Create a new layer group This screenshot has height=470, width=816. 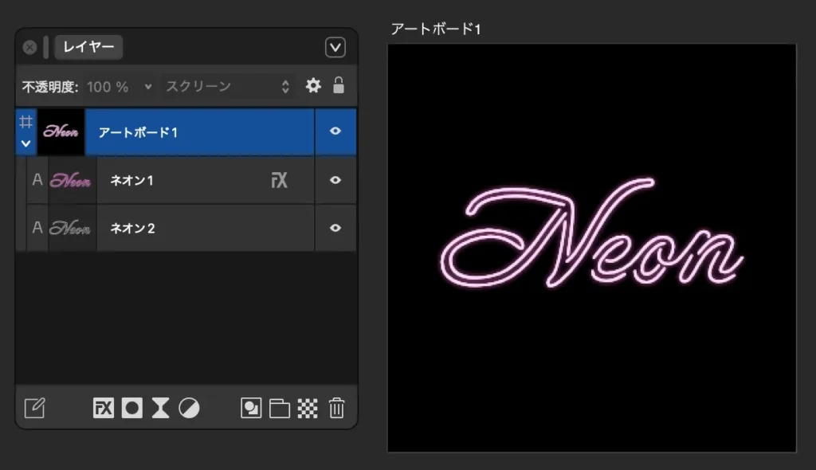click(x=279, y=409)
